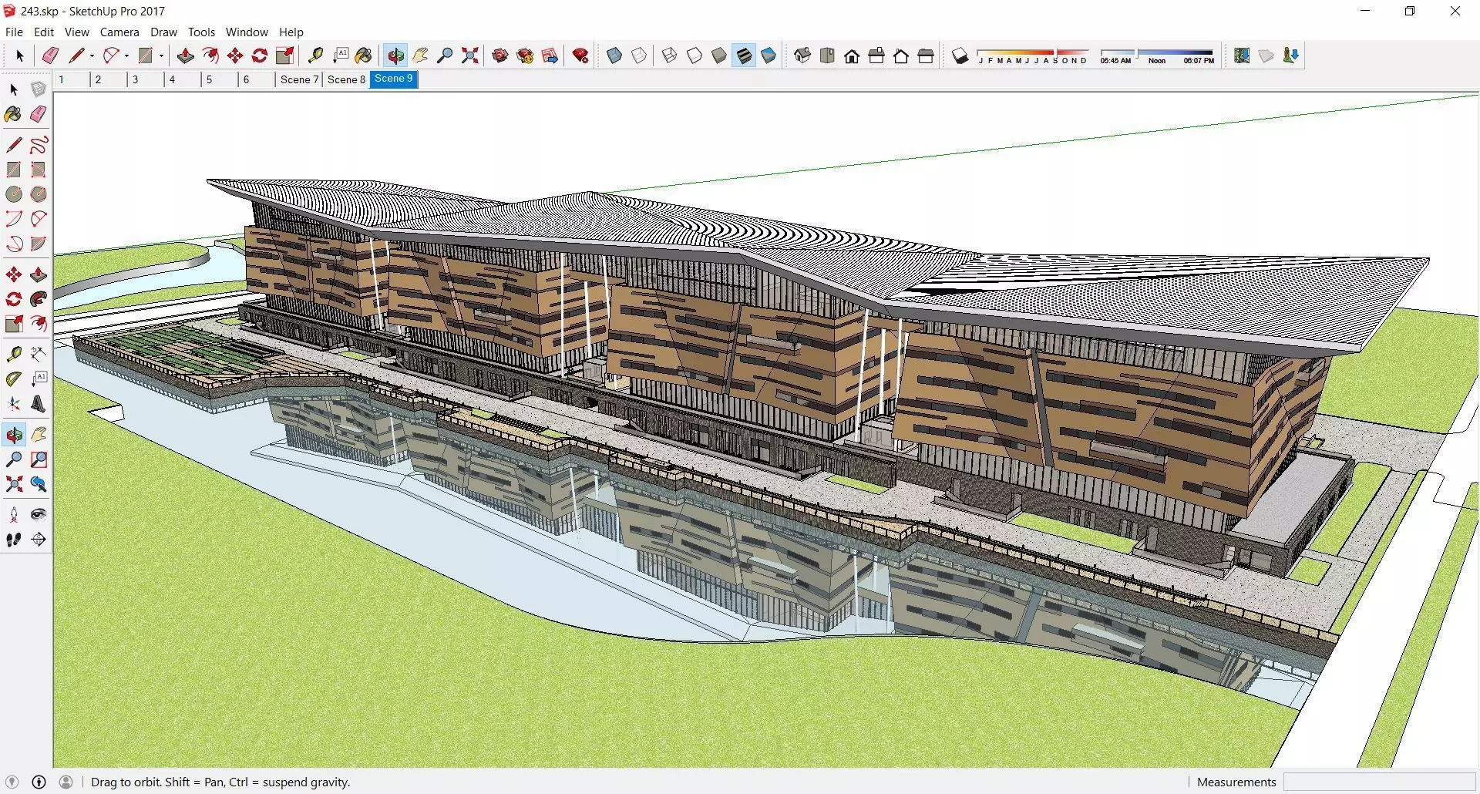Image resolution: width=1480 pixels, height=794 pixels.
Task: Enable Wireframe face style
Action: [x=669, y=56]
